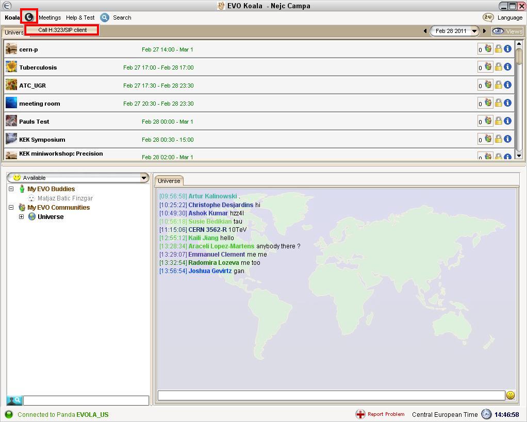The height and width of the screenshot is (422, 527).
Task: Open the cern-p meeting thumbnail
Action: (x=11, y=49)
